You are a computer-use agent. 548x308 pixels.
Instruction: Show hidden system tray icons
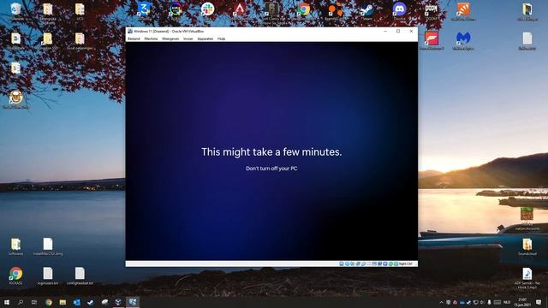tap(442, 302)
